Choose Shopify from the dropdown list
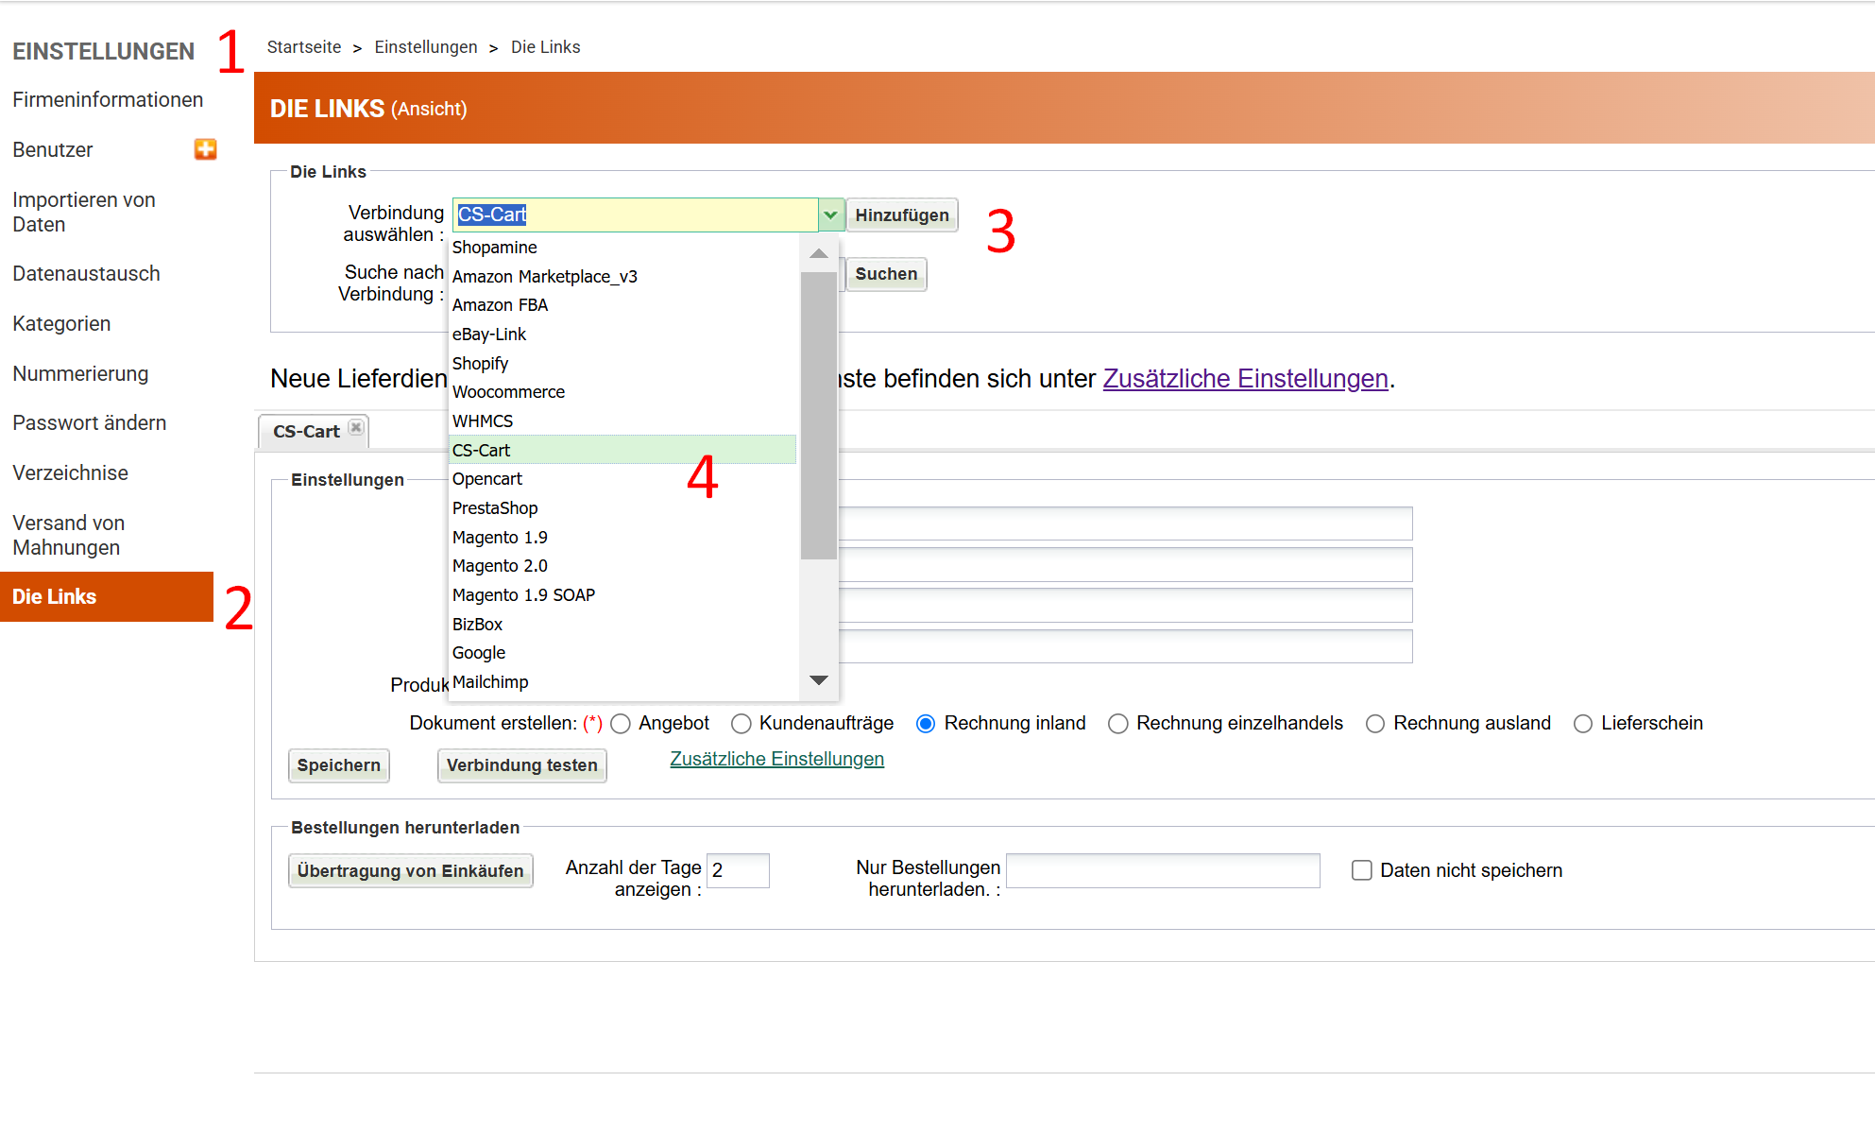 (480, 364)
